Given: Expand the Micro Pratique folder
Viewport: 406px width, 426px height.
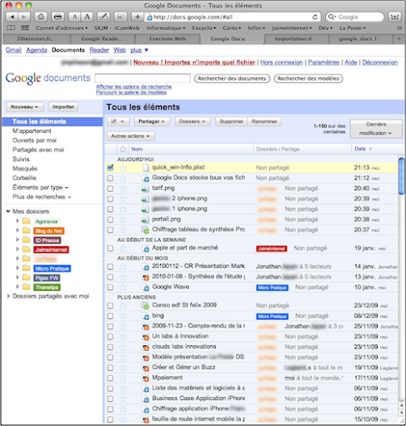Looking at the screenshot, I should [18, 268].
